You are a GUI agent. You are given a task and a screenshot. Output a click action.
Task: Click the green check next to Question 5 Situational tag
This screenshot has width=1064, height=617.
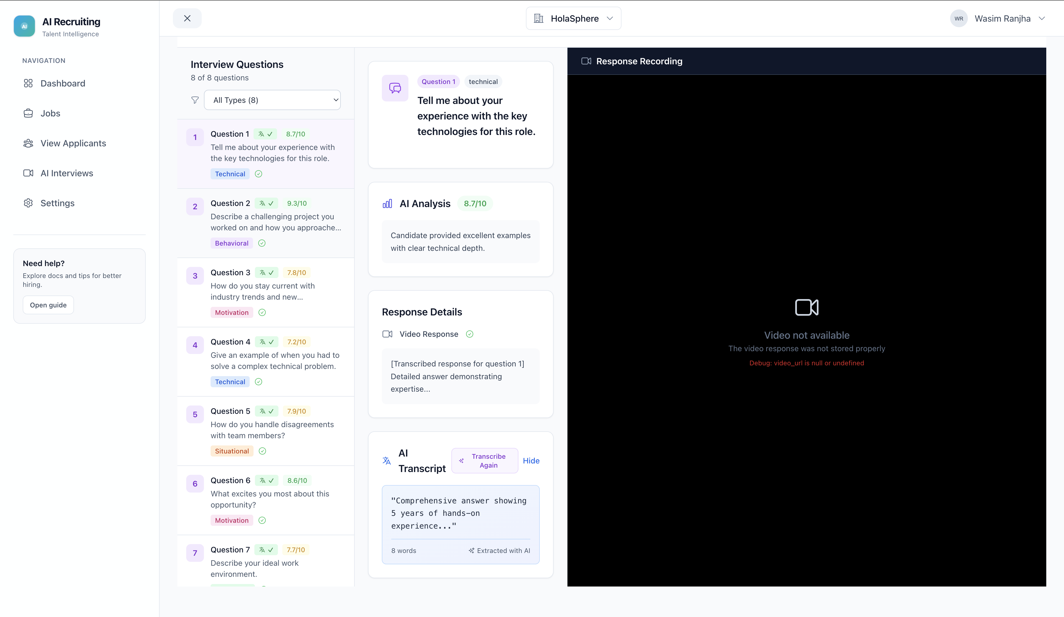pos(262,451)
